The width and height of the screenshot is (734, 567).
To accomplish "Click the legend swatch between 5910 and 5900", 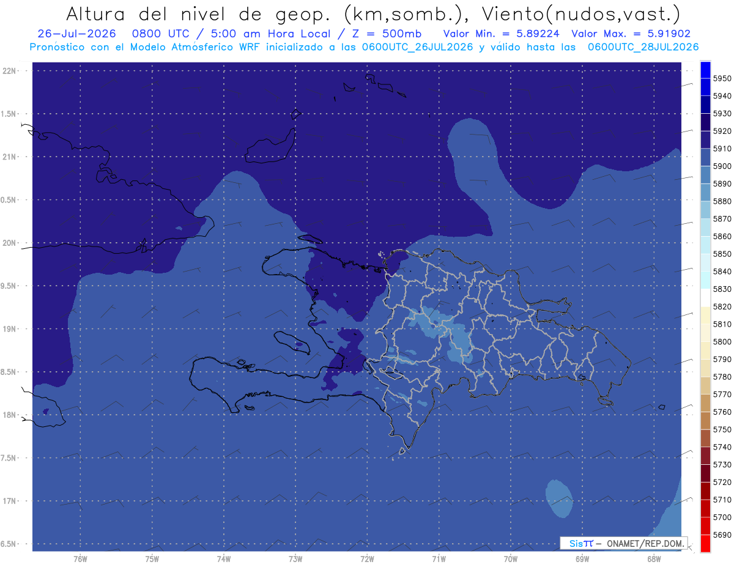I will click(x=705, y=157).
